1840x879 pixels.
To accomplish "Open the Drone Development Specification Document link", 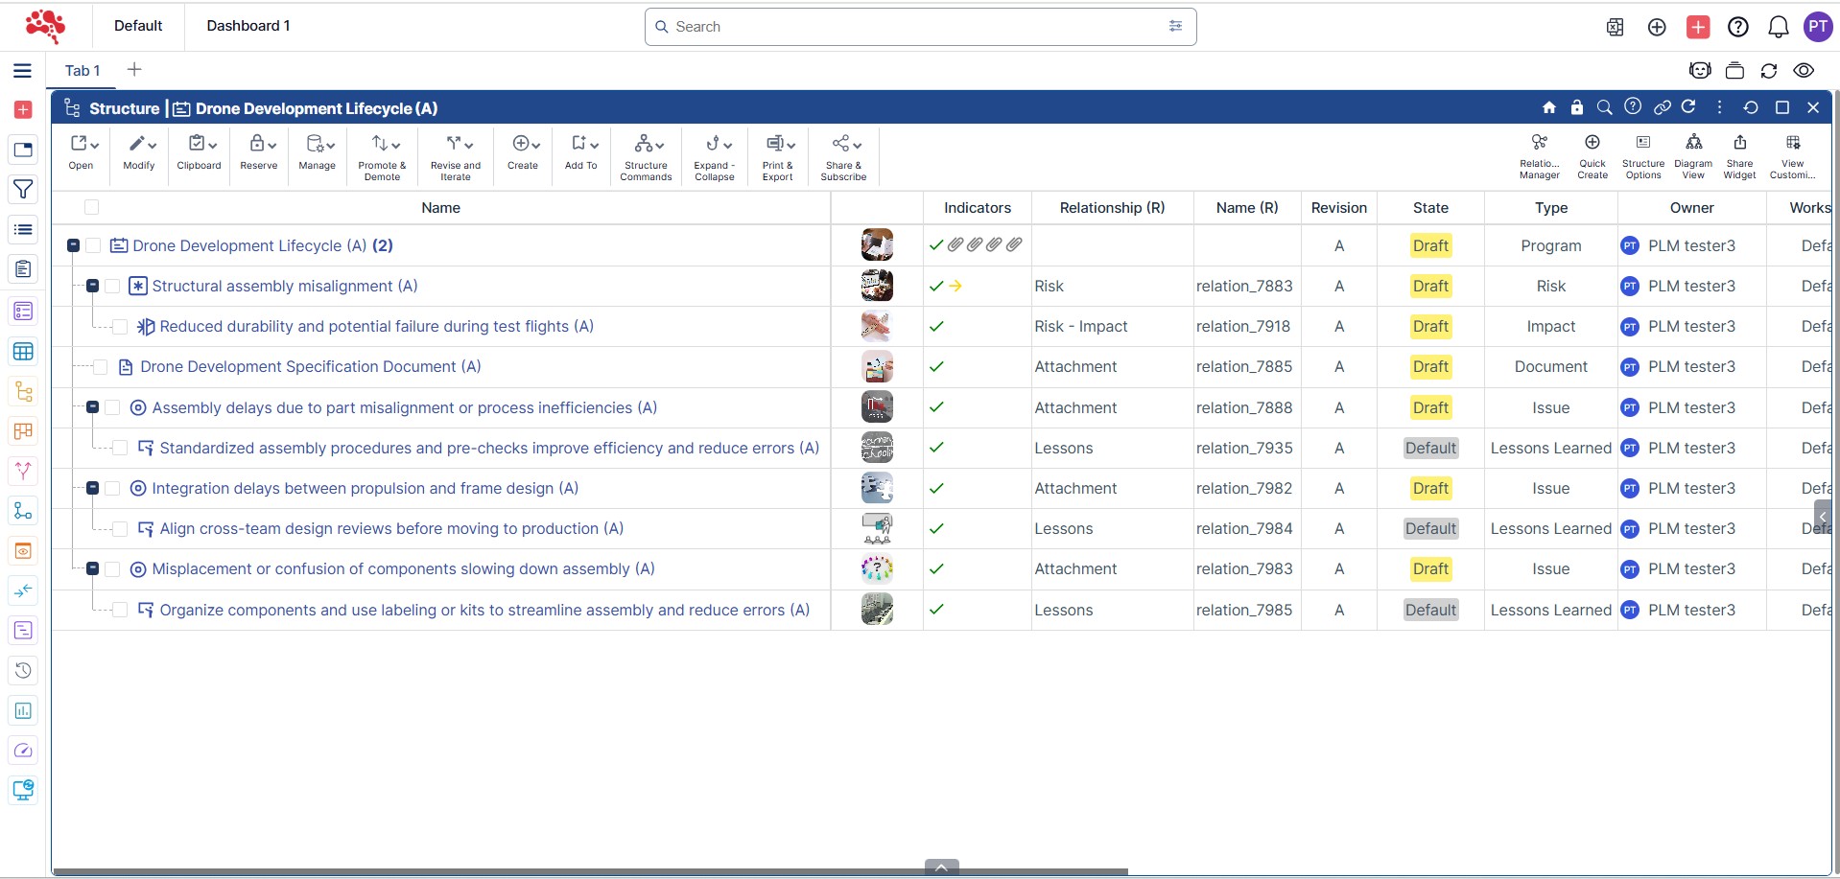I will click(x=310, y=366).
